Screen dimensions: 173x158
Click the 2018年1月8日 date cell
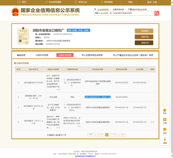[121, 97]
